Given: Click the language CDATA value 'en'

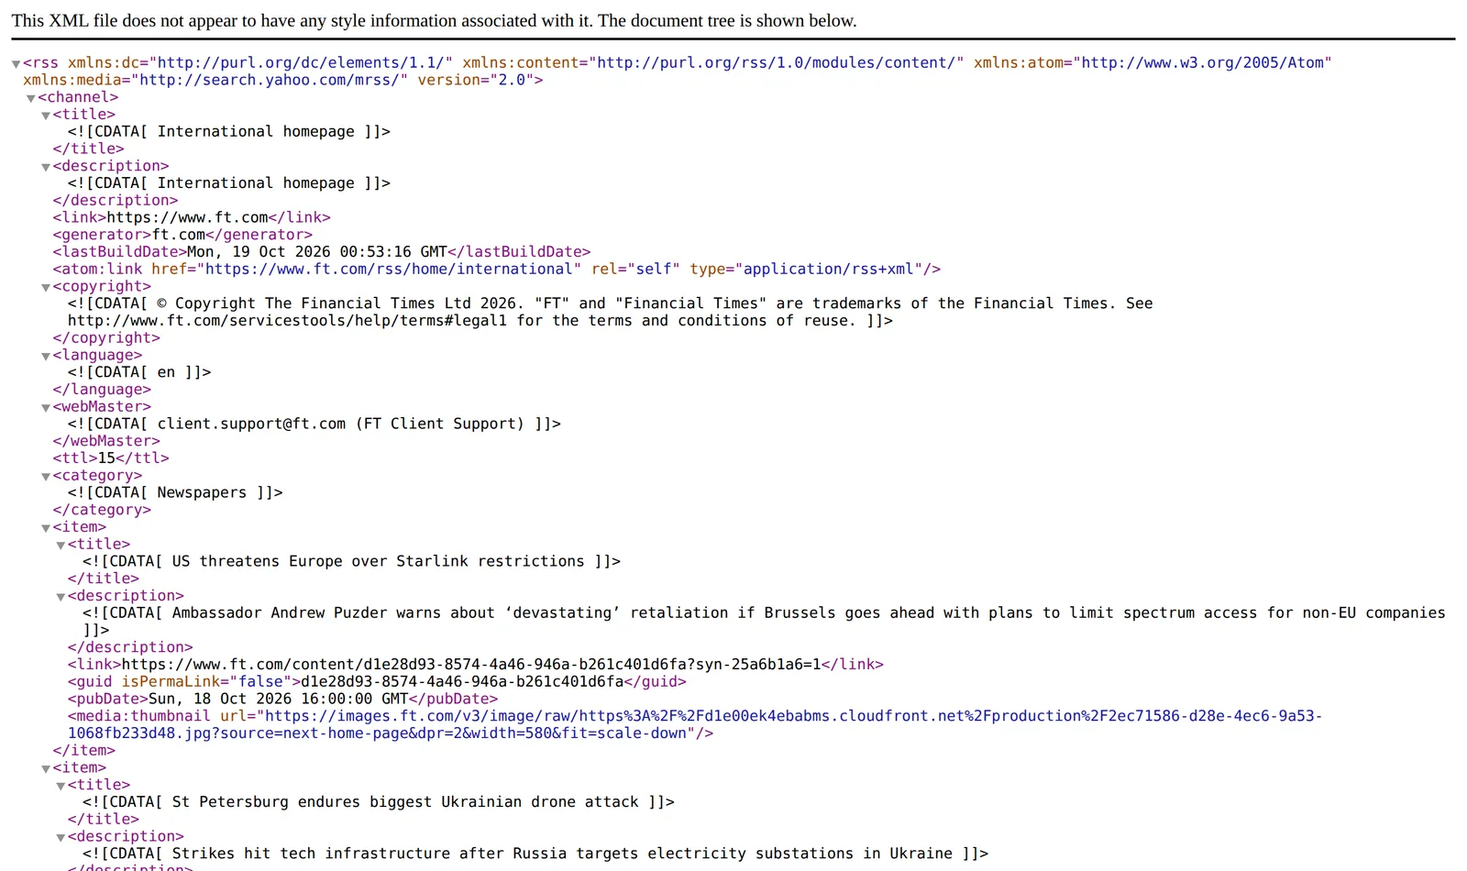Looking at the screenshot, I should tap(166, 372).
